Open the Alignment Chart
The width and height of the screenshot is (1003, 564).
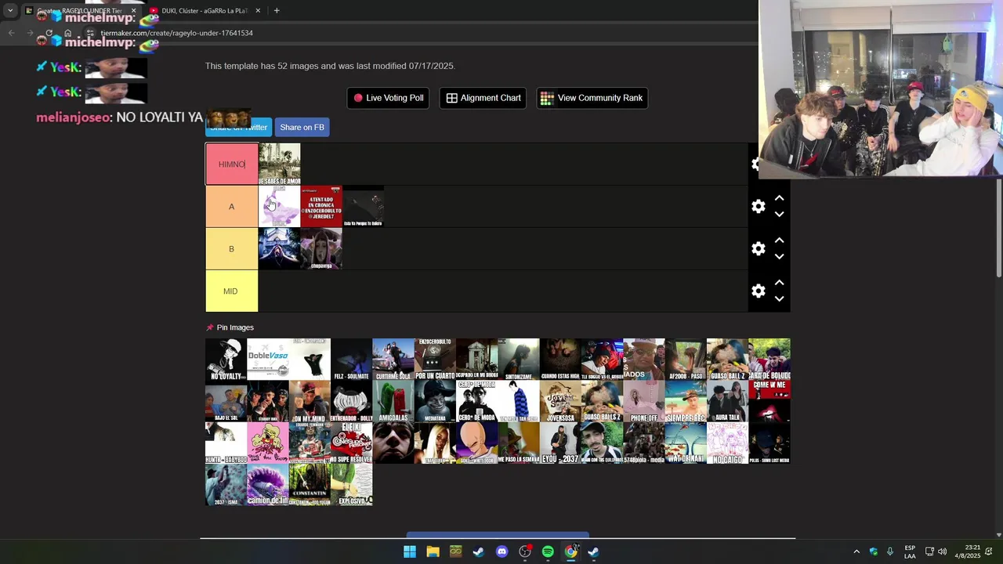pos(483,98)
